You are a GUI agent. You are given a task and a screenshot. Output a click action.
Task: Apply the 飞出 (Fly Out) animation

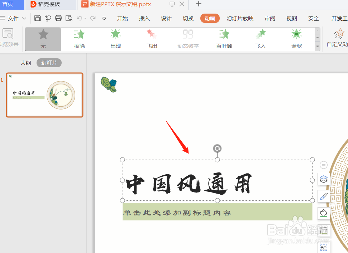point(151,39)
